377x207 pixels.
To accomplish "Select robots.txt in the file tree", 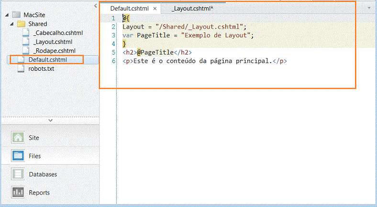I will click(x=41, y=68).
